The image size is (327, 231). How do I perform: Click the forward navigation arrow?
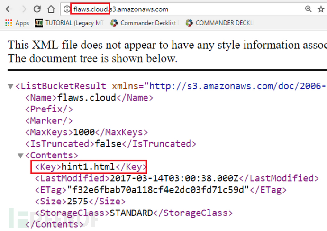click(x=23, y=9)
